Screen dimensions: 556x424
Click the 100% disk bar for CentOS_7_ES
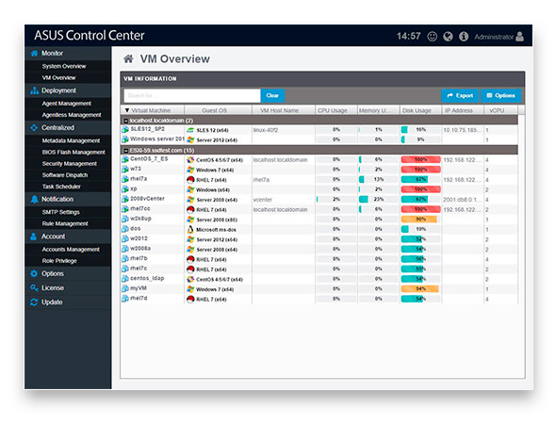coord(420,160)
